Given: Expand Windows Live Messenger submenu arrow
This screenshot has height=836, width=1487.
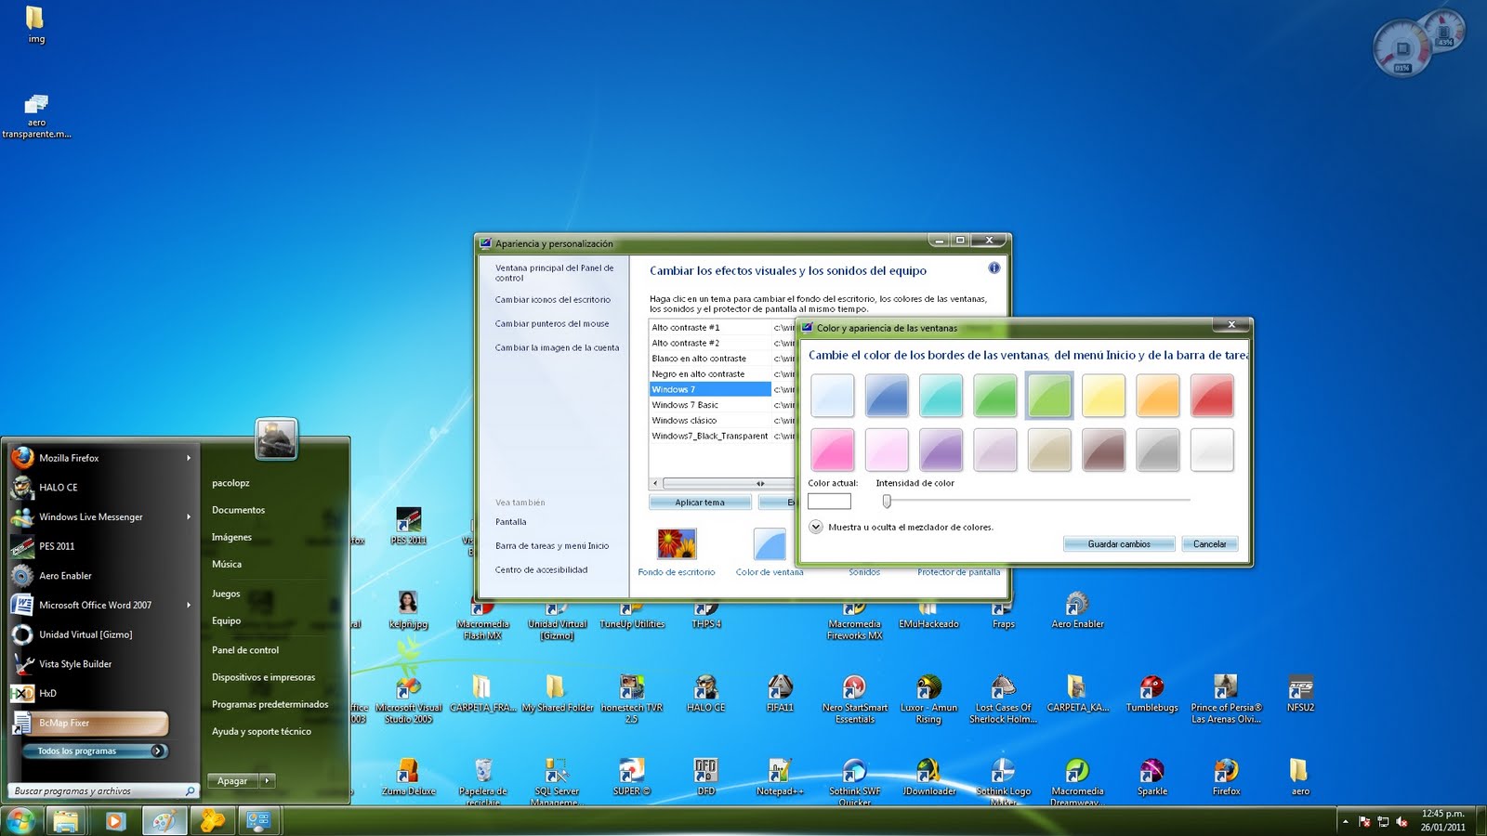Looking at the screenshot, I should (188, 516).
